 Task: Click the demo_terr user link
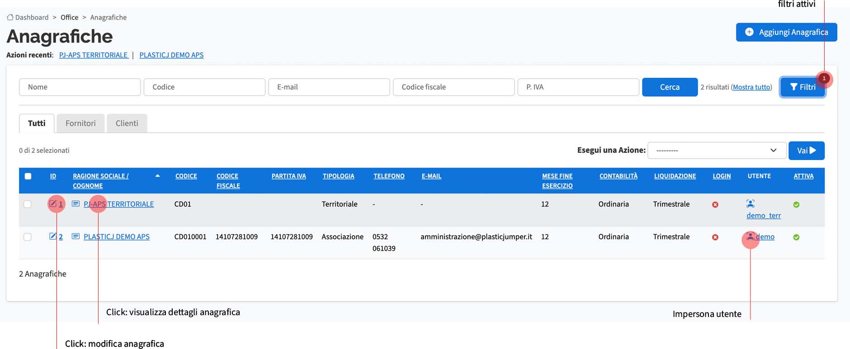[764, 216]
